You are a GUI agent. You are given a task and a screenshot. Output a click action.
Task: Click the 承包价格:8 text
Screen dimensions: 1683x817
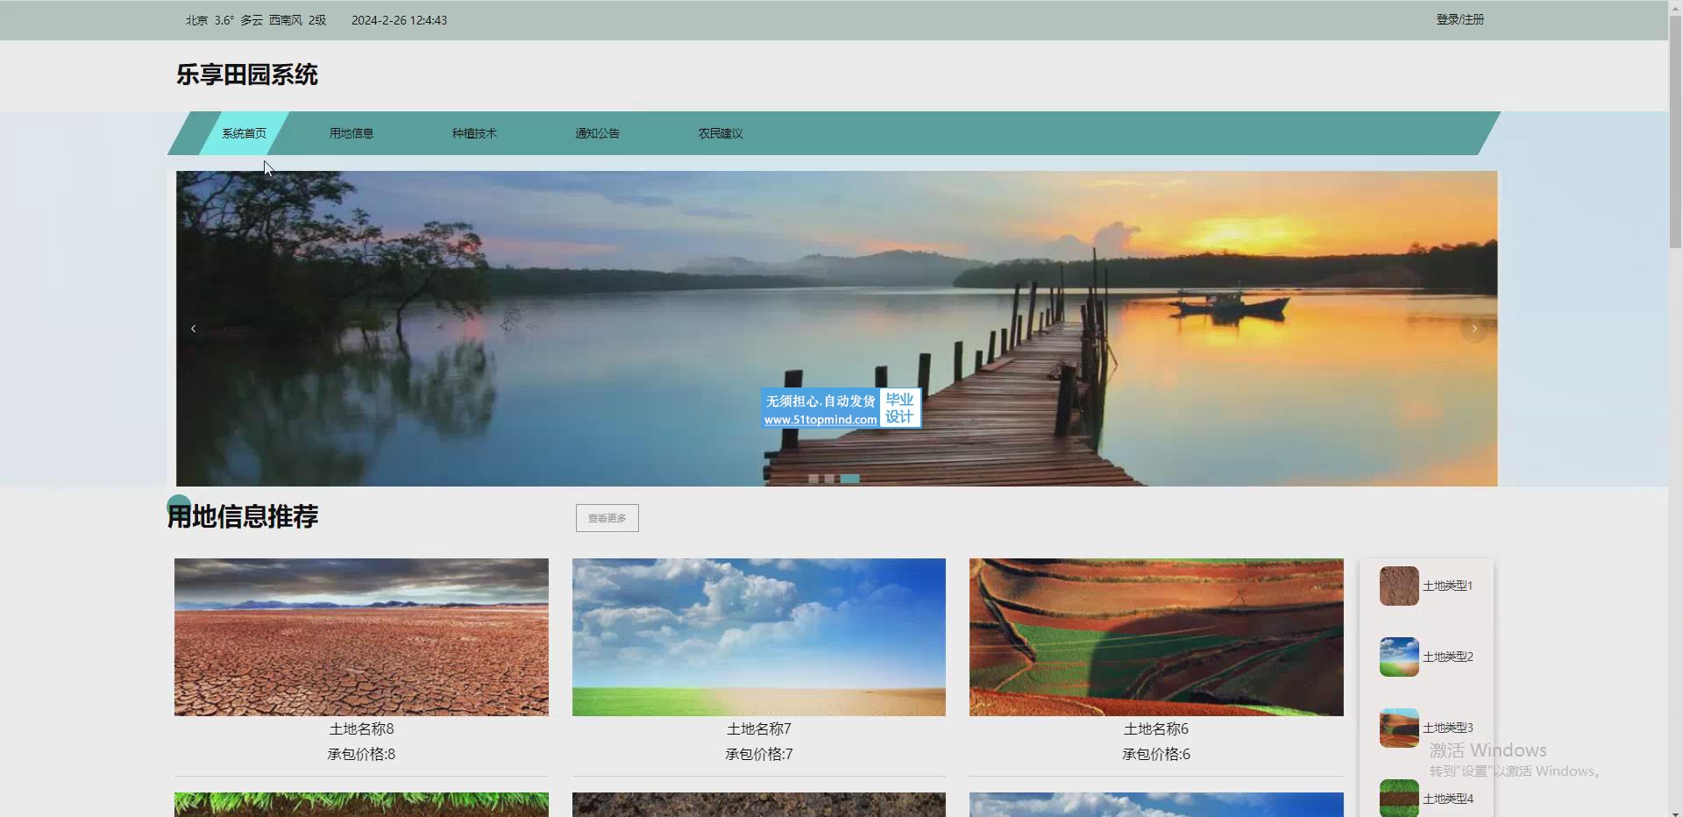tap(361, 754)
